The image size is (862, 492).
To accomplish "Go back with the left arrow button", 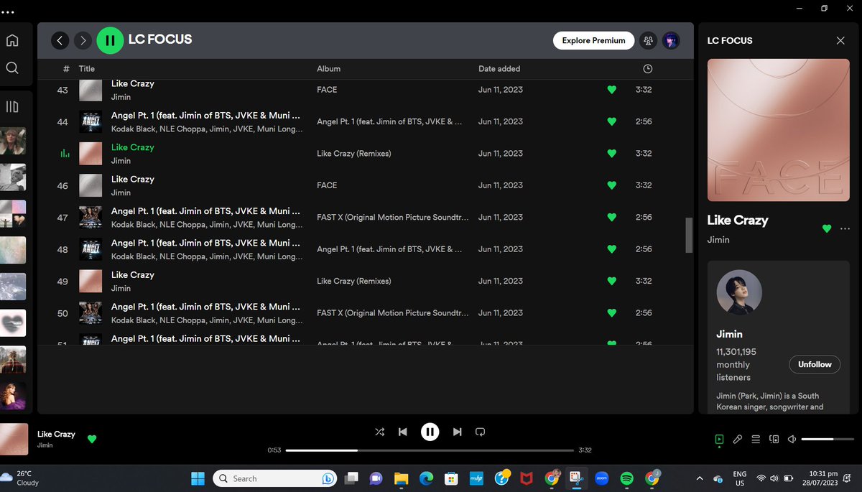I will point(60,41).
